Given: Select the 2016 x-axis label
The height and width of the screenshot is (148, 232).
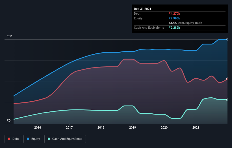Looking at the screenshot, I should click(x=38, y=127).
